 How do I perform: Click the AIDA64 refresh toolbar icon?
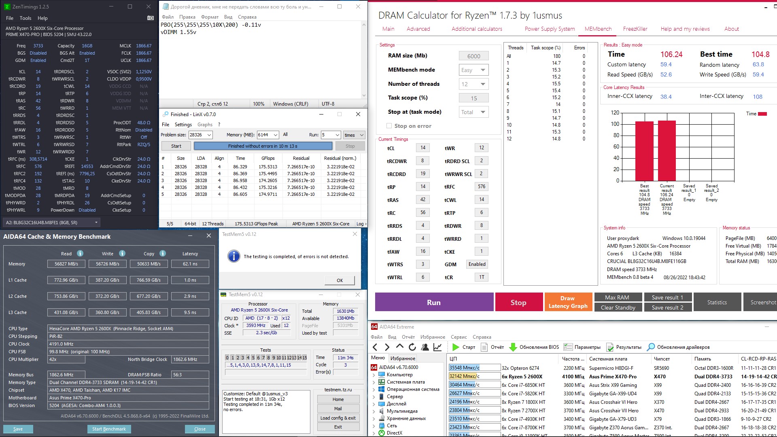(412, 347)
